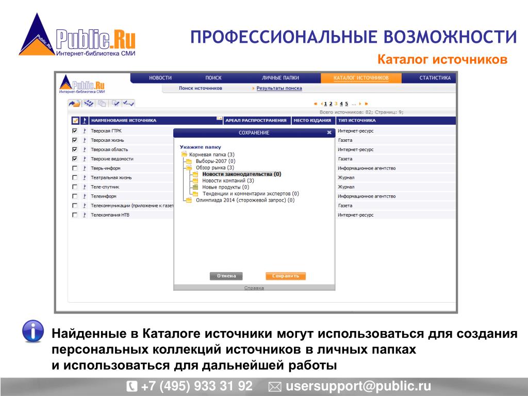
Task: Click the flag icon beside Тверские ведомости
Action: click(84, 159)
